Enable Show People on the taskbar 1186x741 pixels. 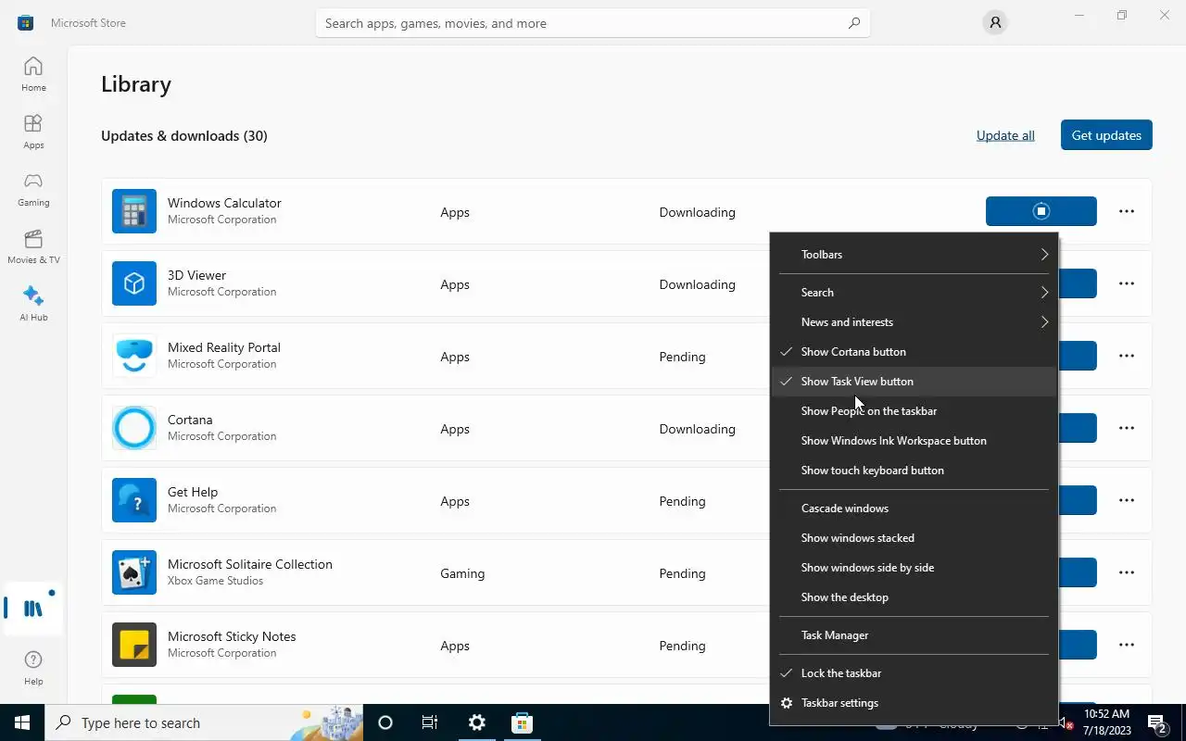[x=914, y=410]
